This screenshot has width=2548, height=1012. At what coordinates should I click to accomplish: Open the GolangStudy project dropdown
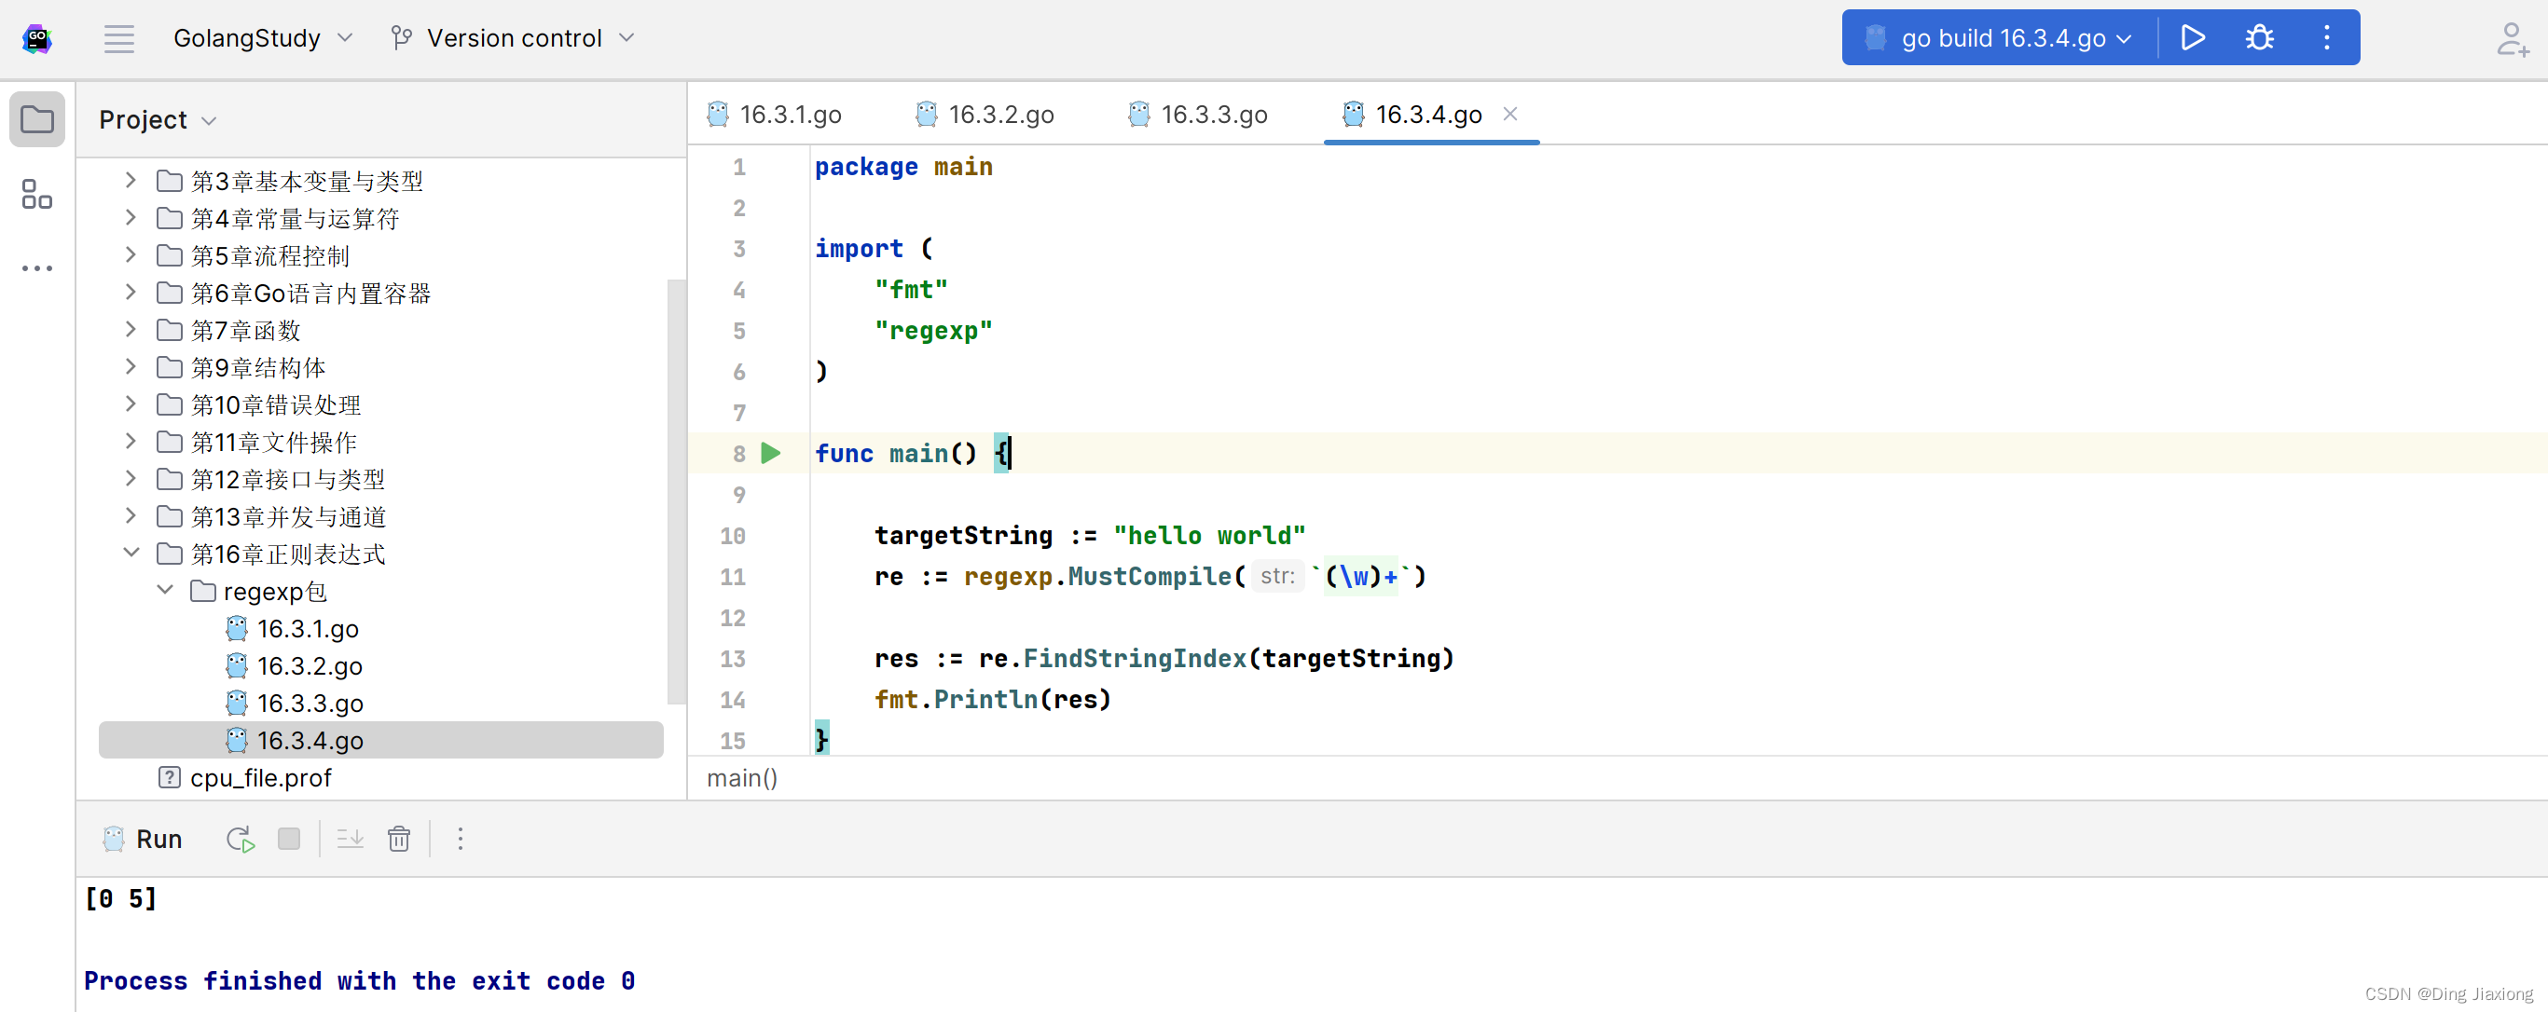pos(263,38)
